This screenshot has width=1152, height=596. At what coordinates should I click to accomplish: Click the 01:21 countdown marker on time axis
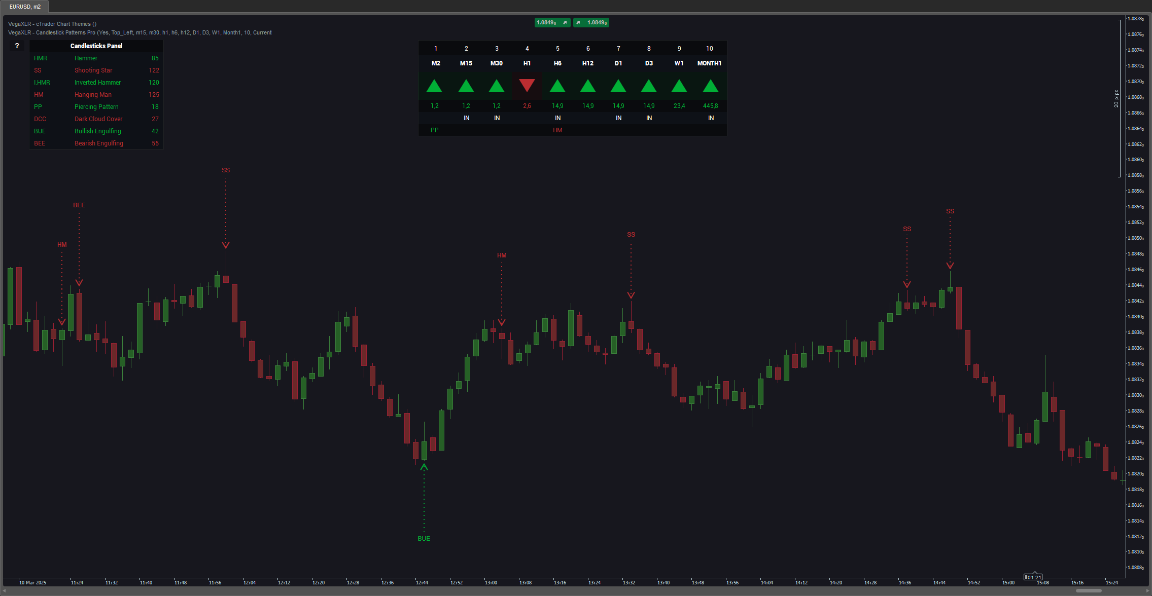[x=1033, y=577]
